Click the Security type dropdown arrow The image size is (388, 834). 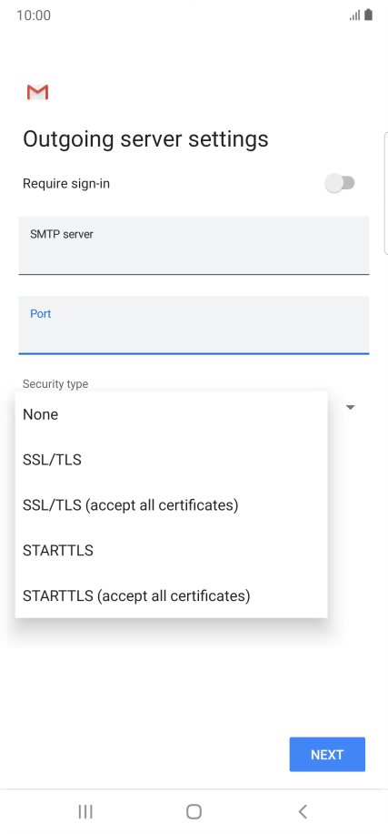(351, 407)
